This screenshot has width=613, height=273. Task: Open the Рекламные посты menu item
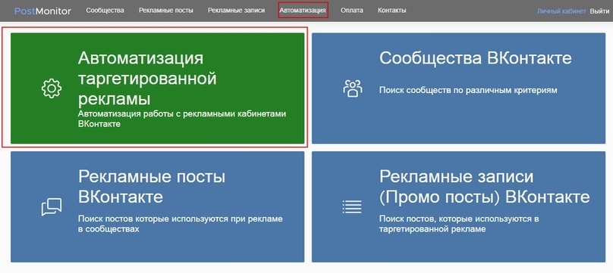(x=165, y=11)
